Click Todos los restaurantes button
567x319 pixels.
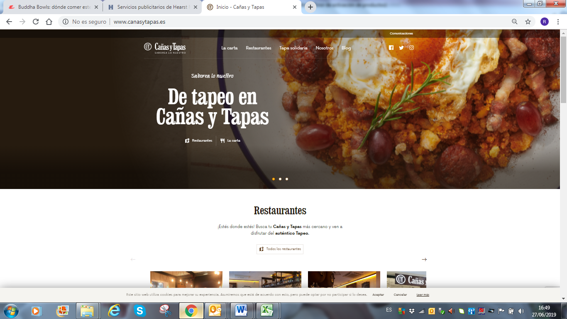280,249
